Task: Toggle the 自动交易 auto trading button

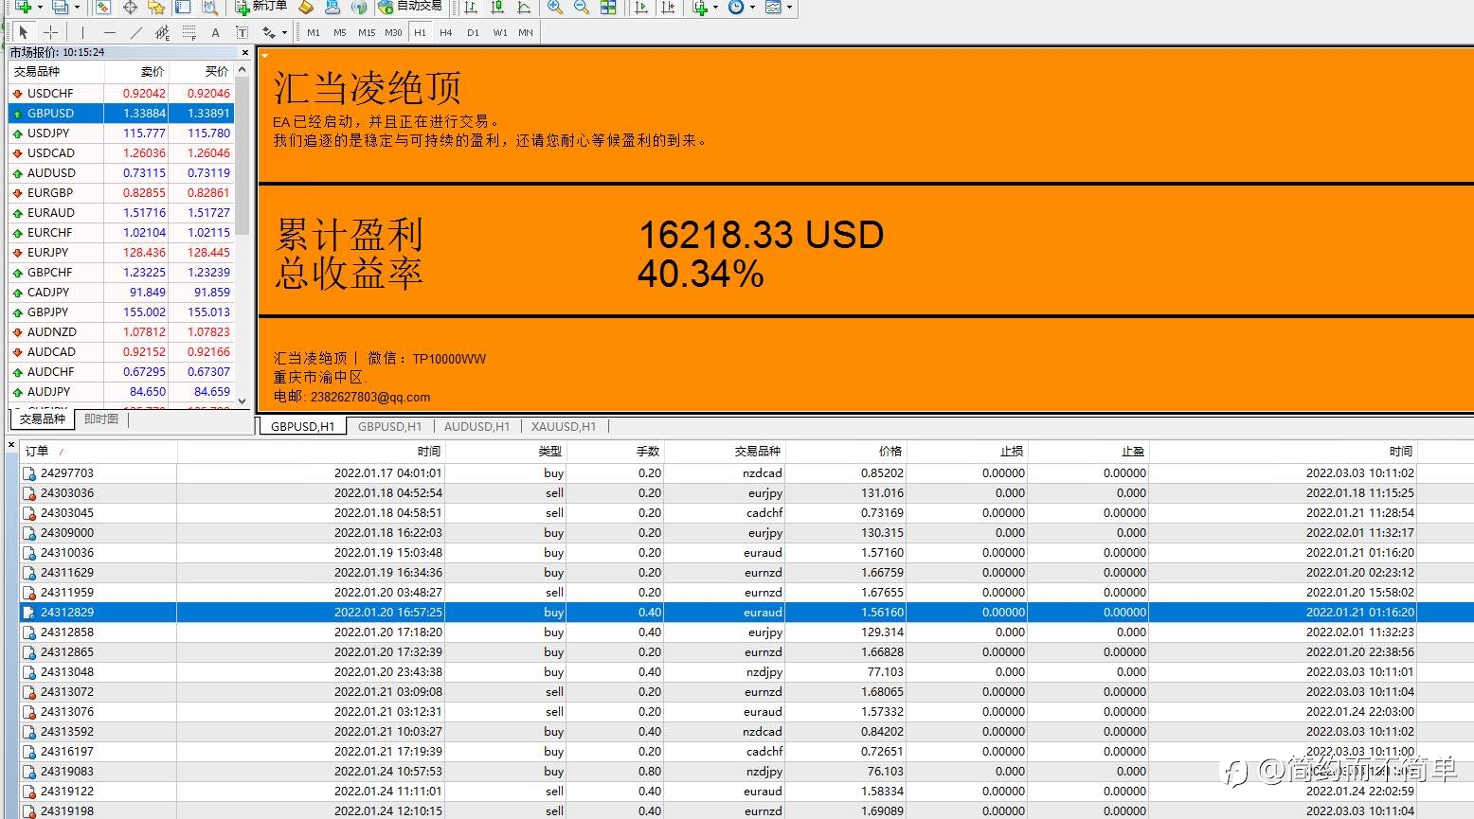Action: coord(410,8)
